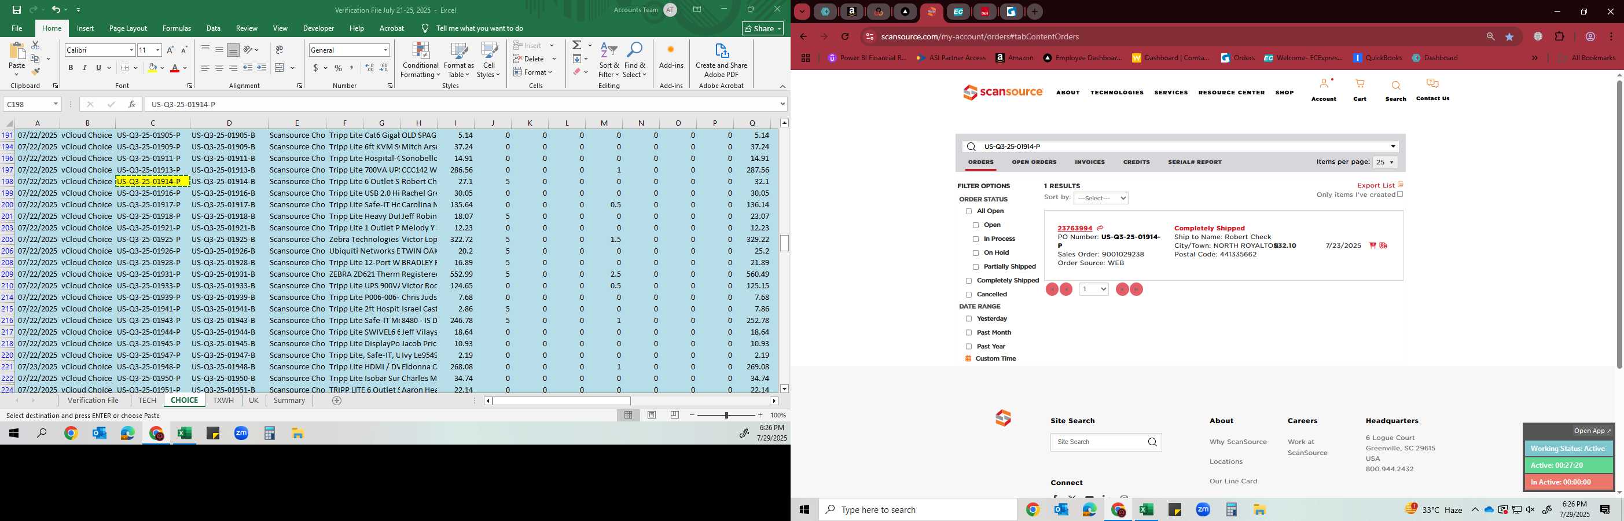
Task: Expand the Name Box dropdown
Action: pyautogui.click(x=56, y=104)
